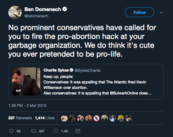
Task: Click the retweet arrows icon
Action: pyautogui.click(x=34, y=131)
